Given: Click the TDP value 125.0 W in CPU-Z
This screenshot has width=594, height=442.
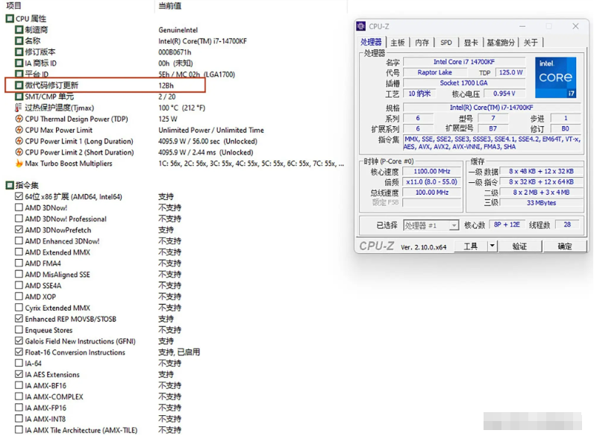Looking at the screenshot, I should tap(510, 72).
